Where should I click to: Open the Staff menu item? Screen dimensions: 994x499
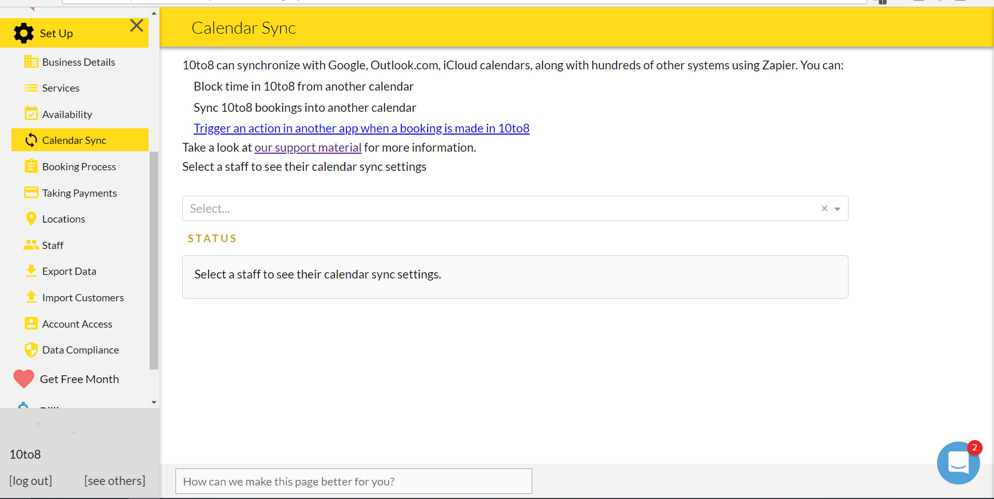(53, 245)
